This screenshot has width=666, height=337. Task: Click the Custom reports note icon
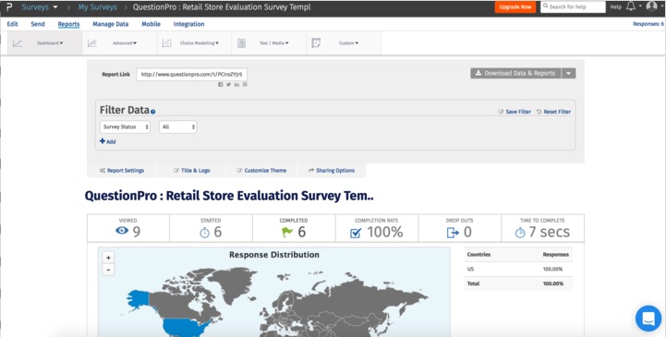[316, 42]
